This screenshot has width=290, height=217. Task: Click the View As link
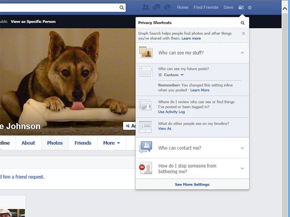[x=164, y=128]
